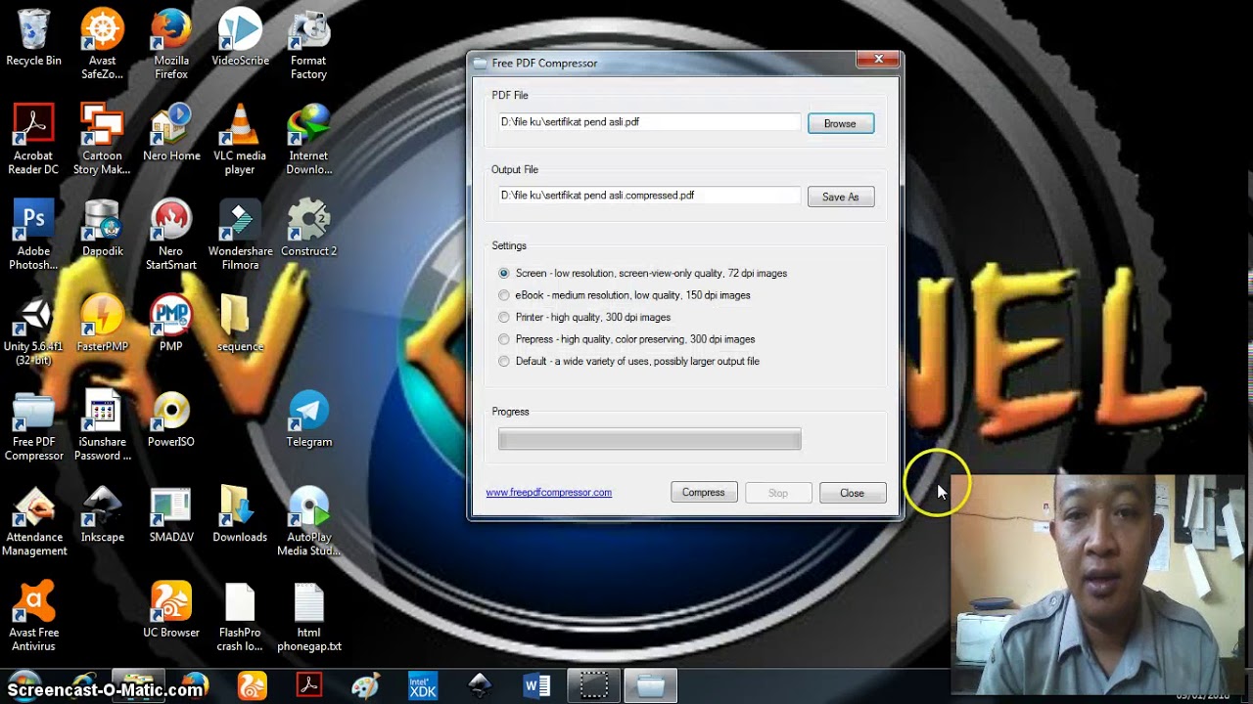Open Attendance Management shortcut

[x=33, y=521]
